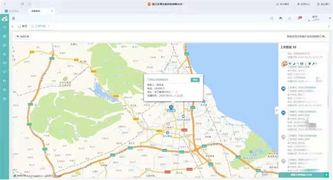Click map marker number 21
Screen dimensions: 333x180
click(171, 107)
